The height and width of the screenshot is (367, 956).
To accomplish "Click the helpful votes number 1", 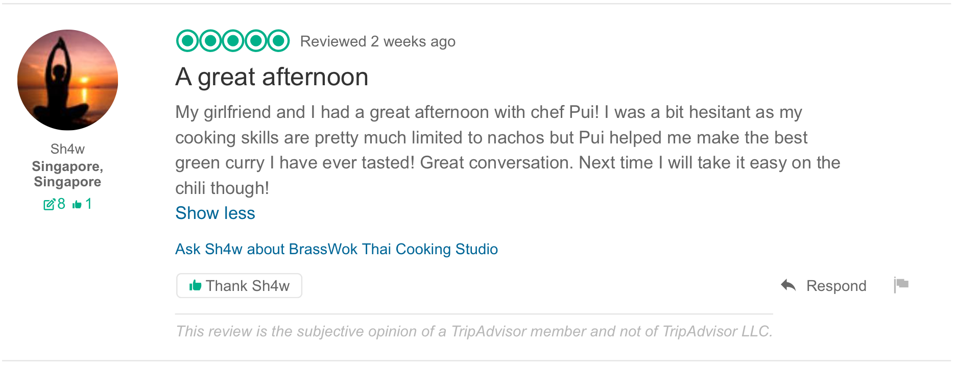I will click(89, 204).
